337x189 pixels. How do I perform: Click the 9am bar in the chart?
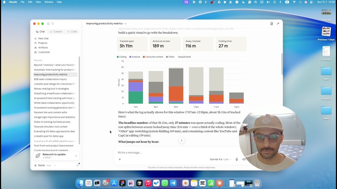pos(176,86)
